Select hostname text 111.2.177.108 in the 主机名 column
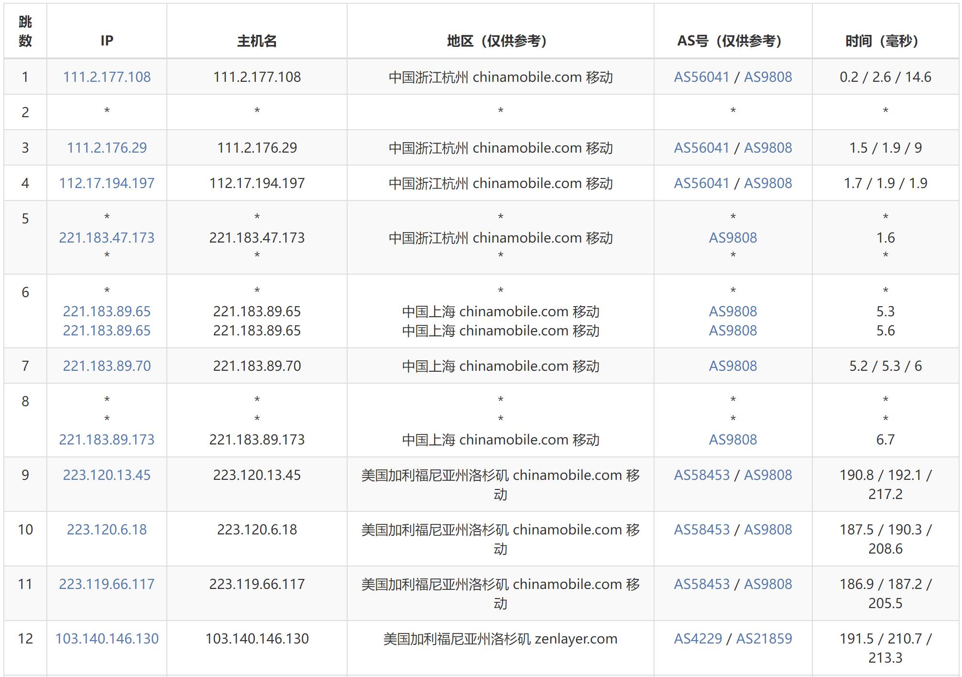Image resolution: width=962 pixels, height=677 pixels. click(257, 77)
